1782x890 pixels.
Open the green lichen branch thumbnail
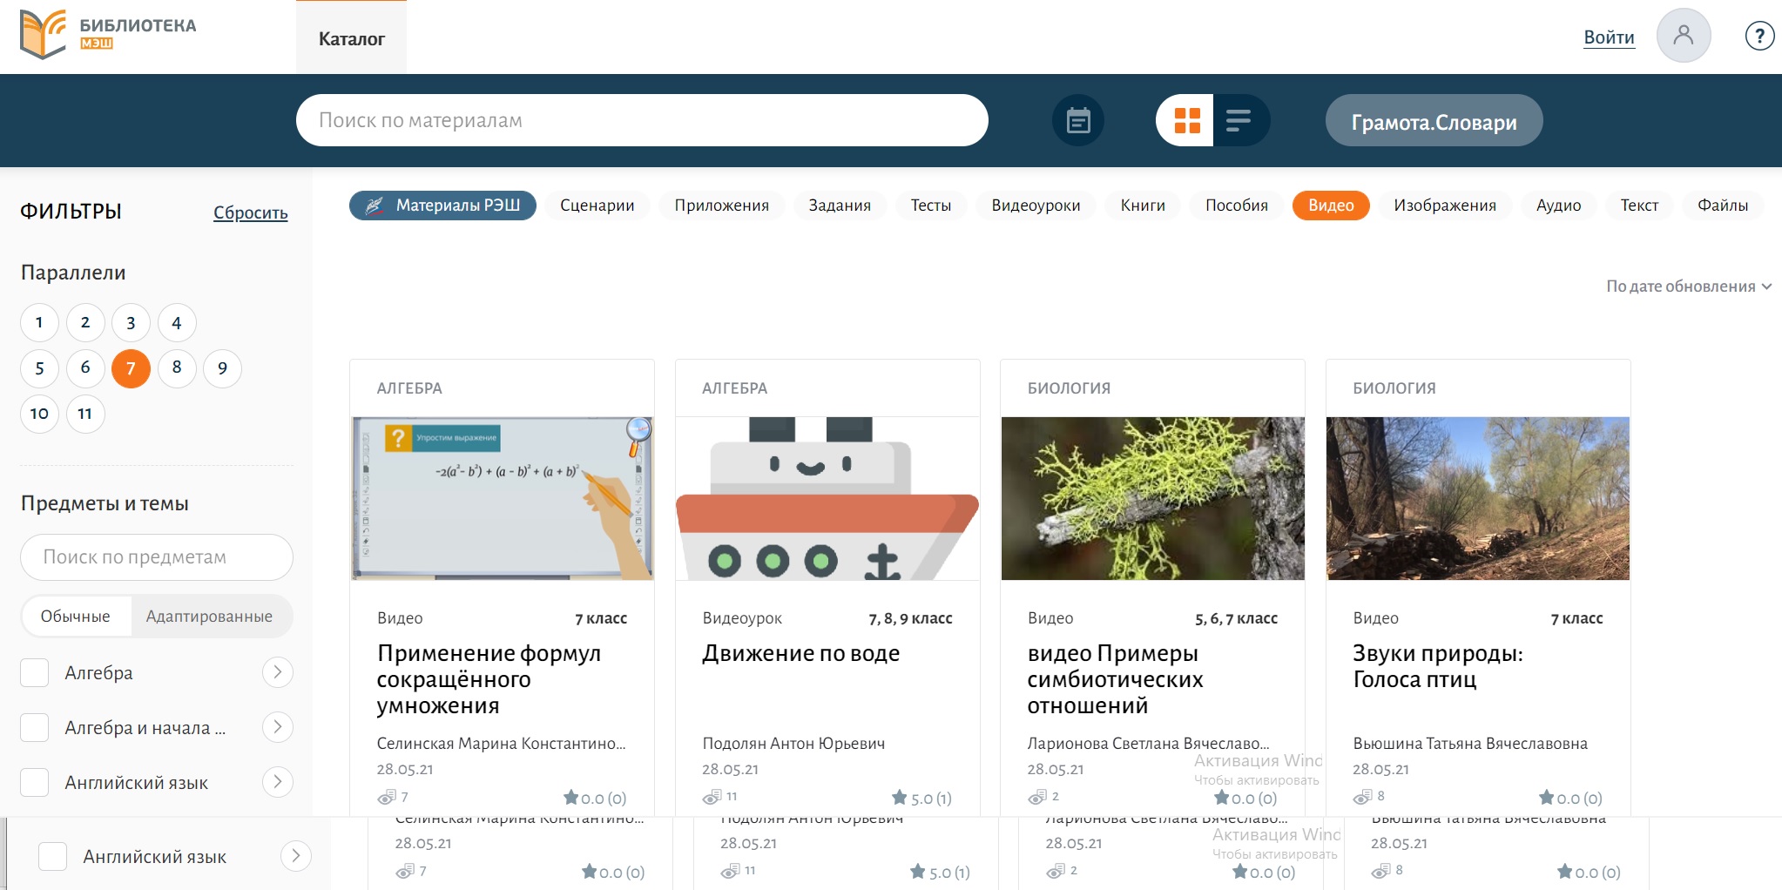[1153, 498]
